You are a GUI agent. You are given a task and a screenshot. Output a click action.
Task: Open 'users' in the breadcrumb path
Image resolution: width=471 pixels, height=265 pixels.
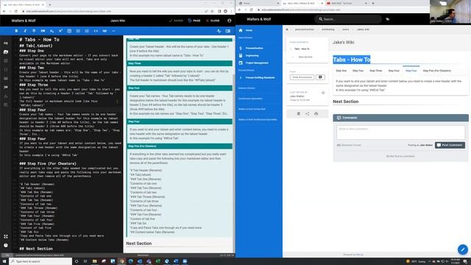346,29
